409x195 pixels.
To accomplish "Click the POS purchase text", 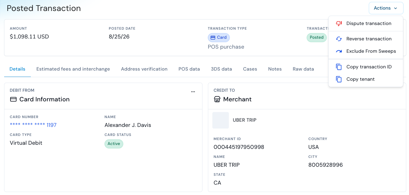I will tap(226, 47).
